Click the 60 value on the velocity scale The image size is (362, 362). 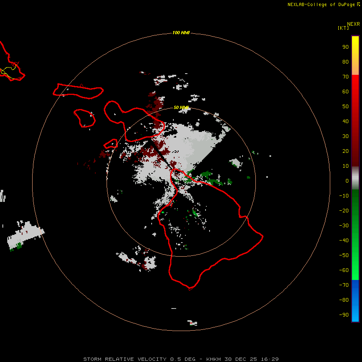(346, 92)
